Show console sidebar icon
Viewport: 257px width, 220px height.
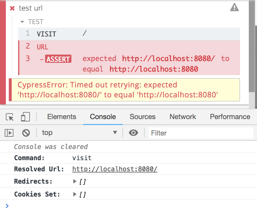(x=9, y=133)
